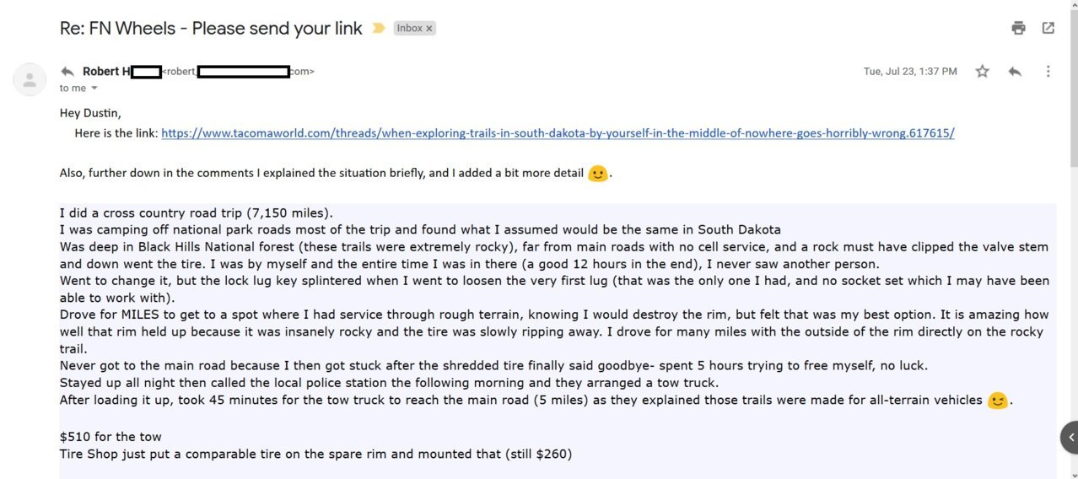Open the email in a new window

[x=1048, y=28]
